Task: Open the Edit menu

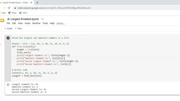Action: tap(14, 23)
